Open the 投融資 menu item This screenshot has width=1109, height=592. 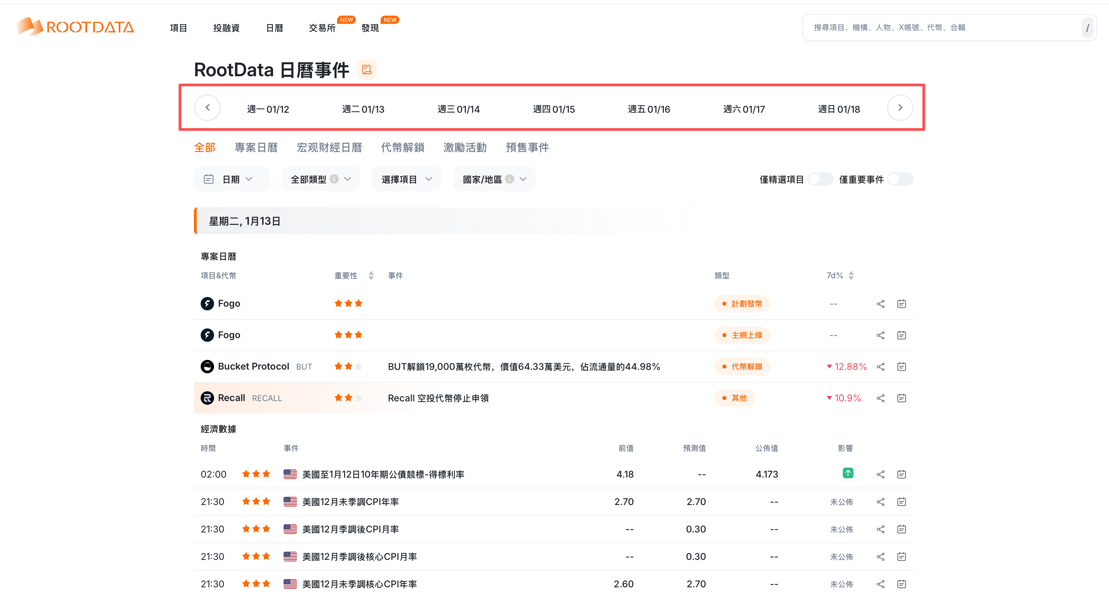coord(226,28)
